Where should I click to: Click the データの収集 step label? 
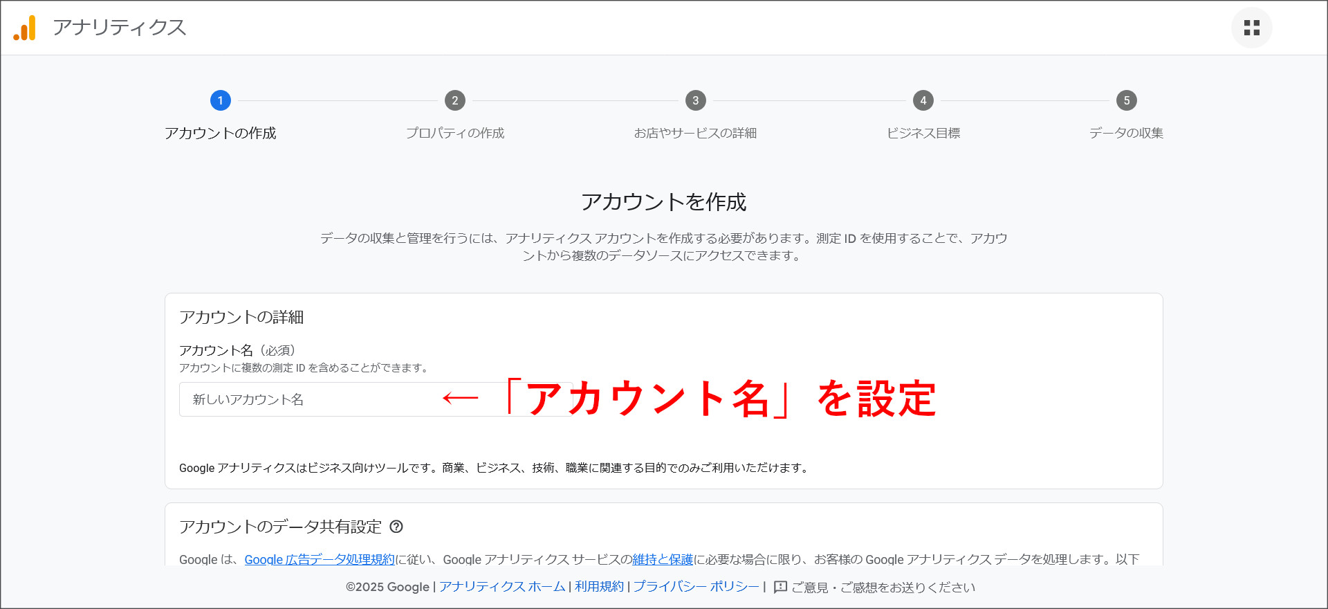[x=1126, y=133]
